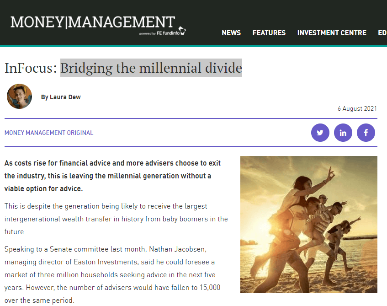387x306 pixels.
Task: Click the 6 August 2021 date
Action: (x=357, y=108)
